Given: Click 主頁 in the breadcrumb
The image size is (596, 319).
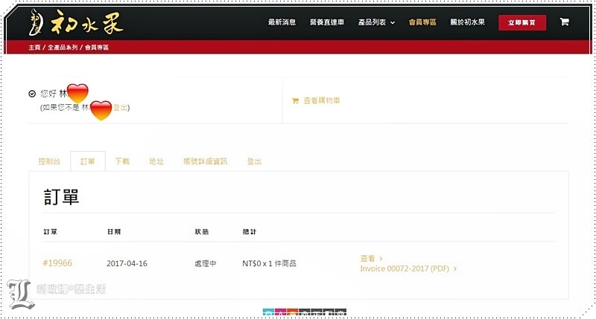Looking at the screenshot, I should pyautogui.click(x=34, y=48).
